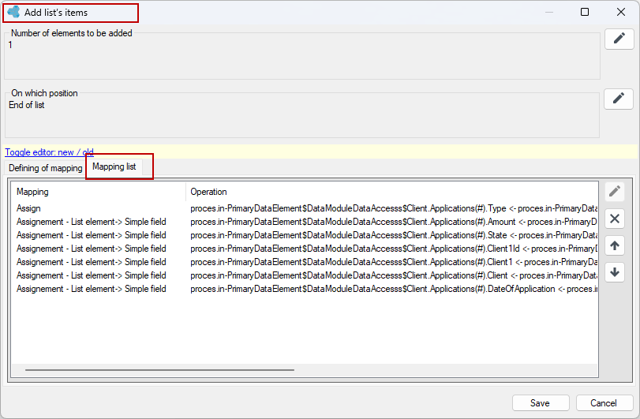Select the Applications(#).Amount operation row

click(x=304, y=222)
